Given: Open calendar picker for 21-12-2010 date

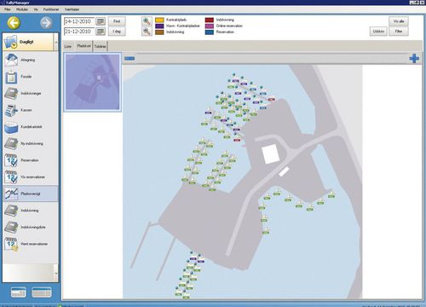Looking at the screenshot, I should click(x=101, y=32).
